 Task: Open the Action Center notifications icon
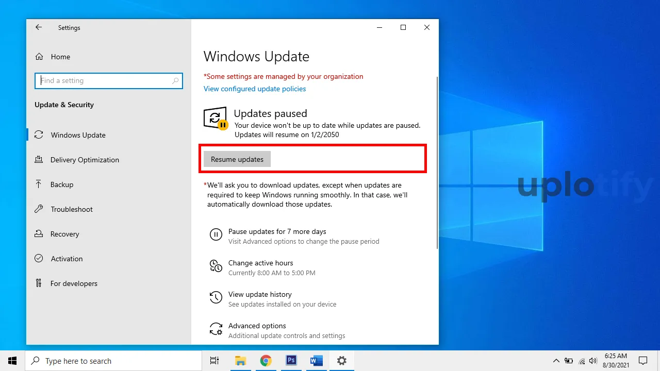coord(643,361)
